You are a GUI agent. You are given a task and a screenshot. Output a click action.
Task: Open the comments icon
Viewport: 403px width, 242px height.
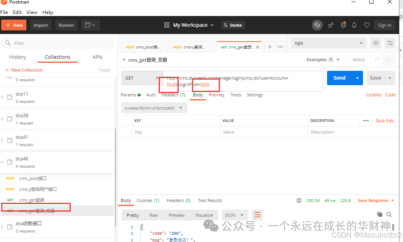tap(389, 60)
